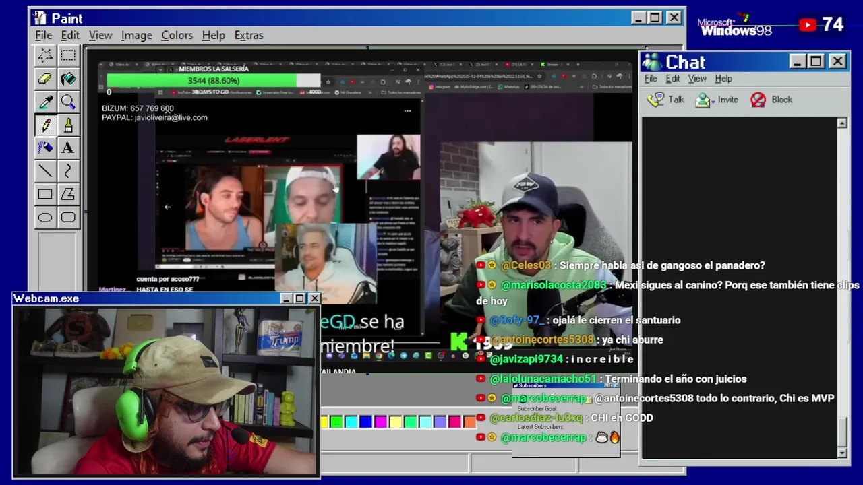Select the rectangular Select tool in Paint

pyautogui.click(x=68, y=55)
